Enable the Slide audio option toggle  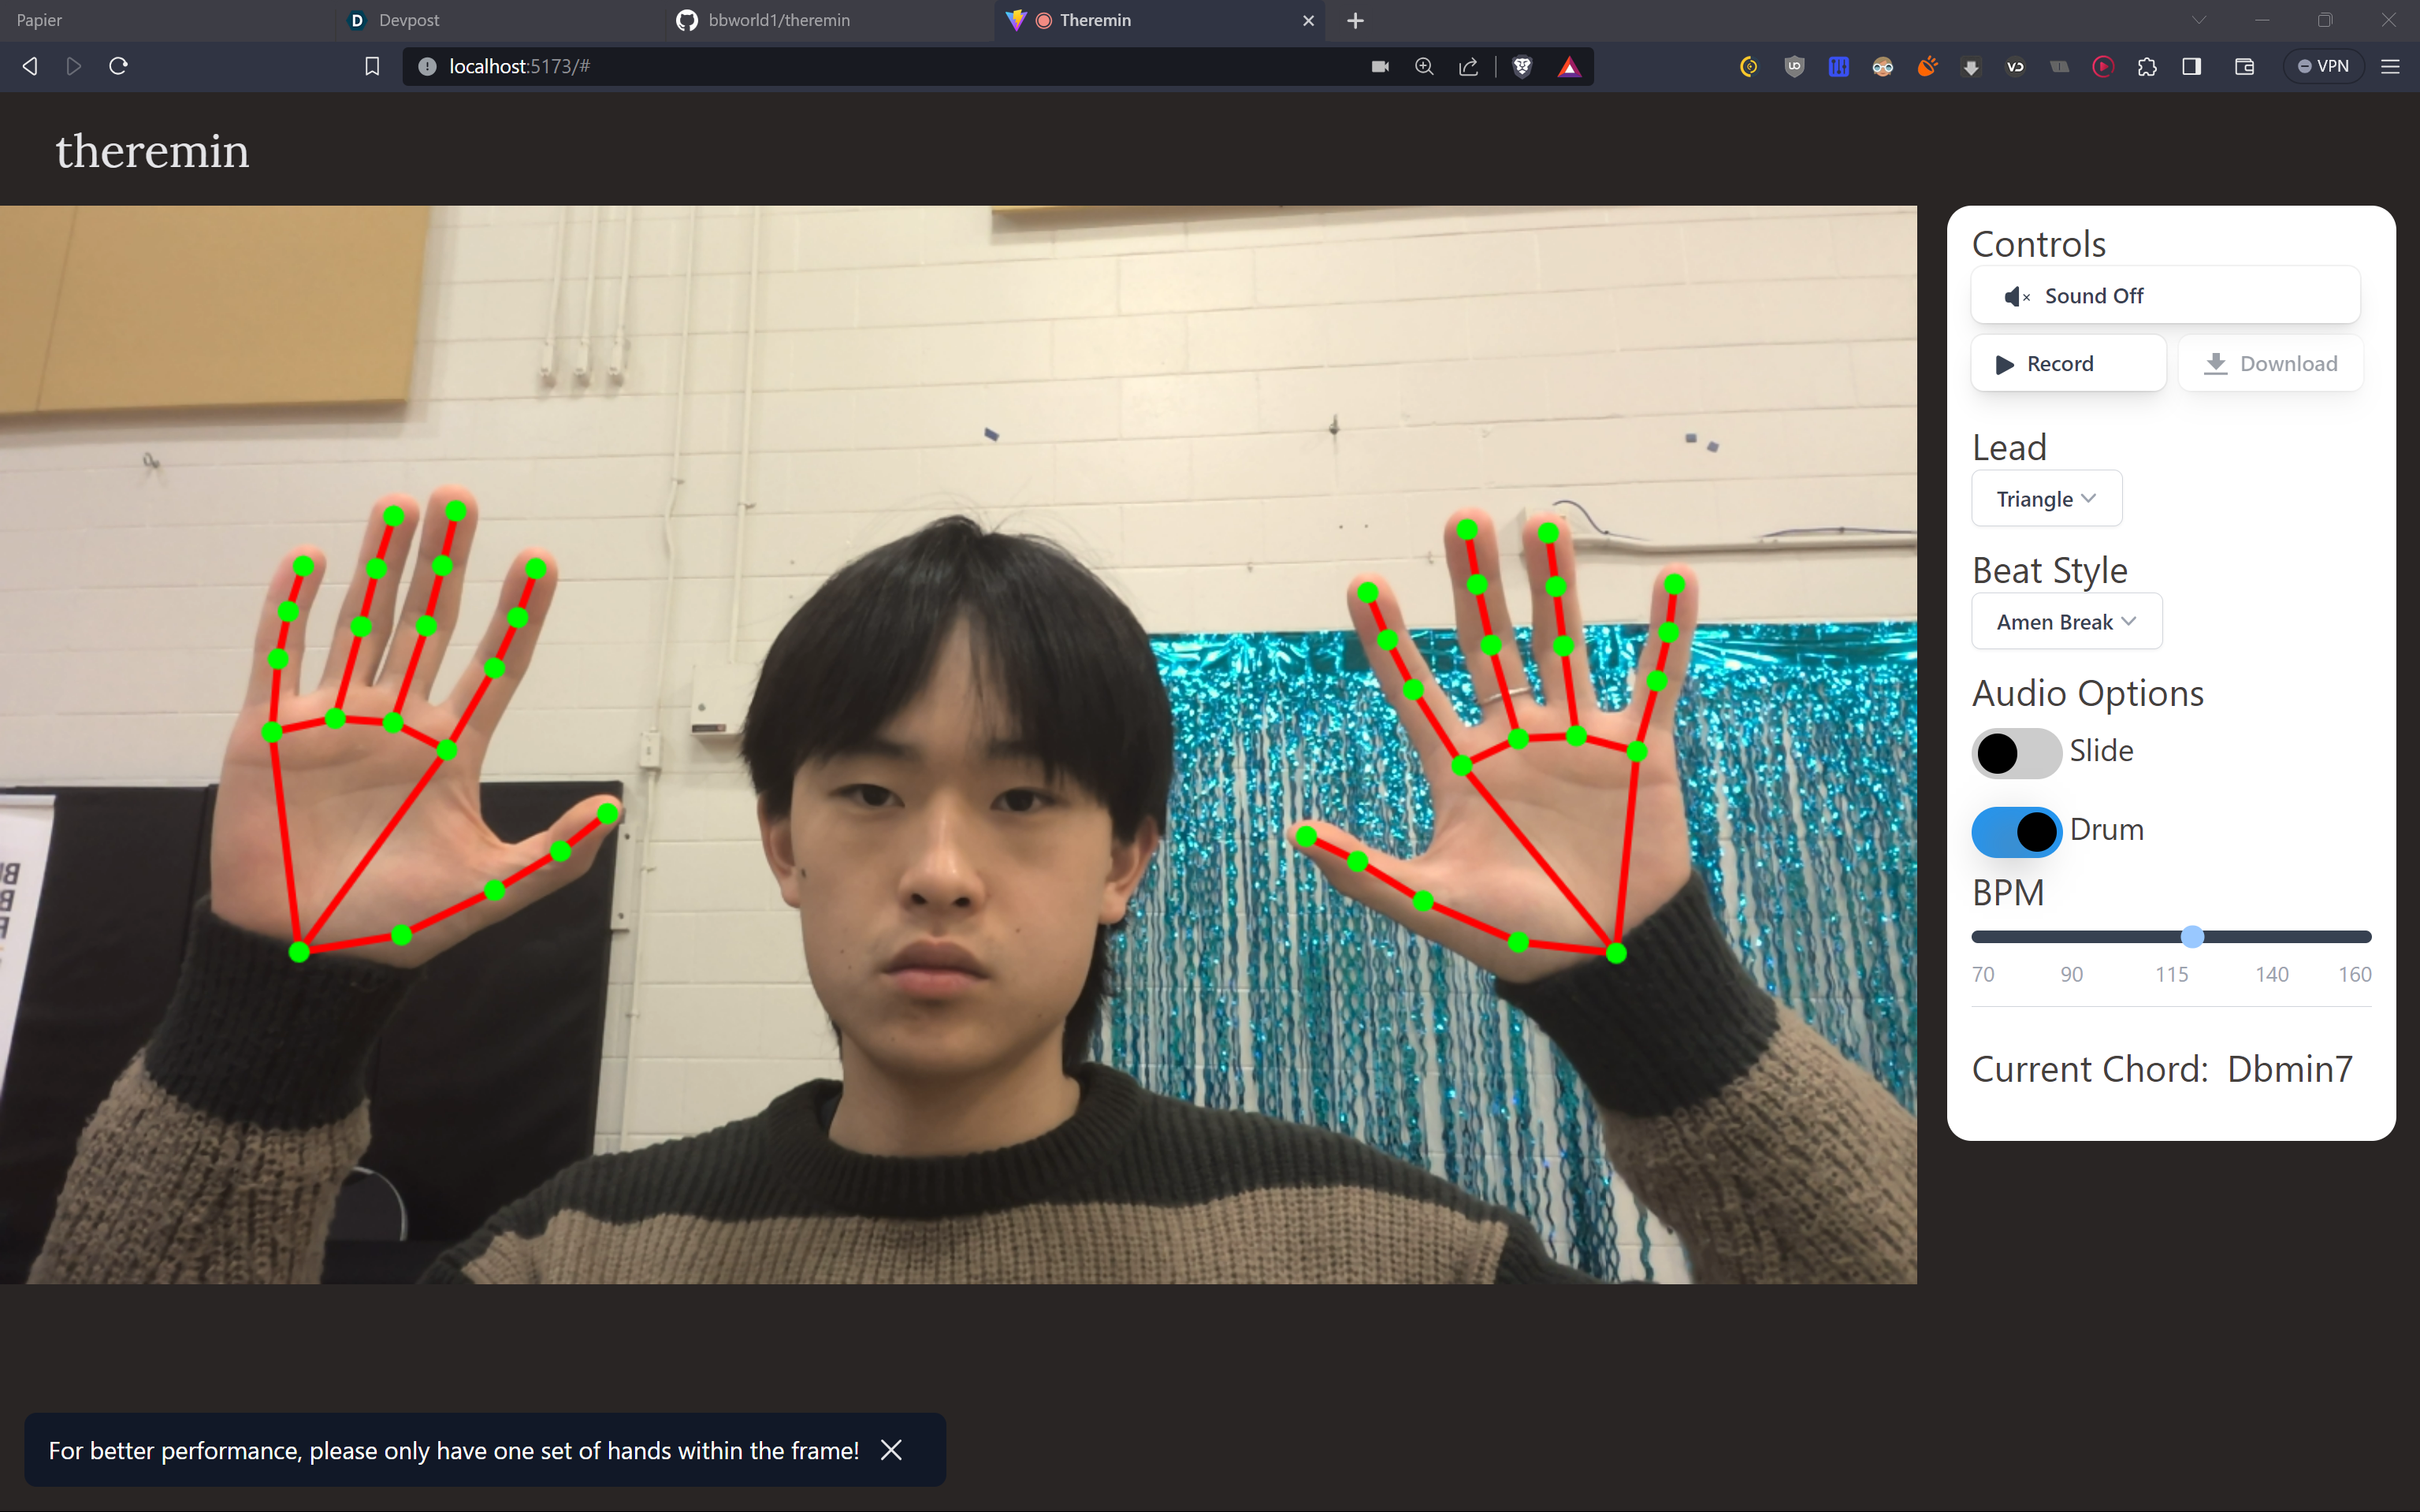(x=2015, y=753)
